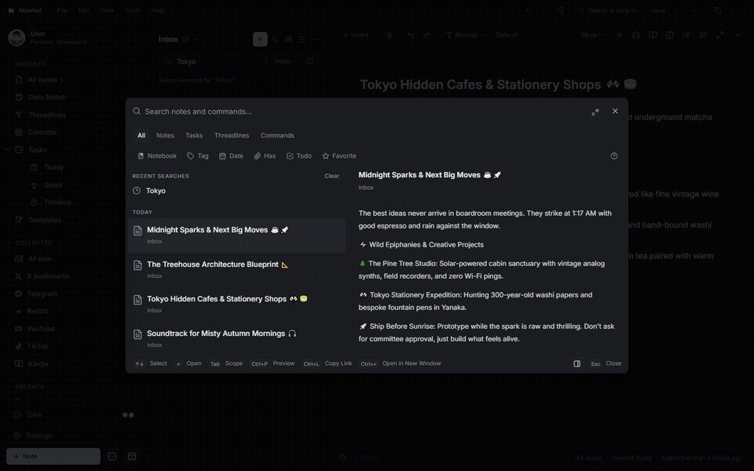This screenshot has width=754, height=471.
Task: Open the Date filter dropdown
Action: tap(231, 156)
